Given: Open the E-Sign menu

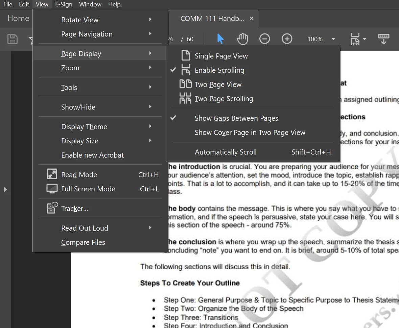Looking at the screenshot, I should pos(64,4).
